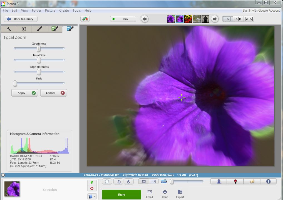Click the histogram graph
The height and width of the screenshot is (200, 283).
point(40,145)
